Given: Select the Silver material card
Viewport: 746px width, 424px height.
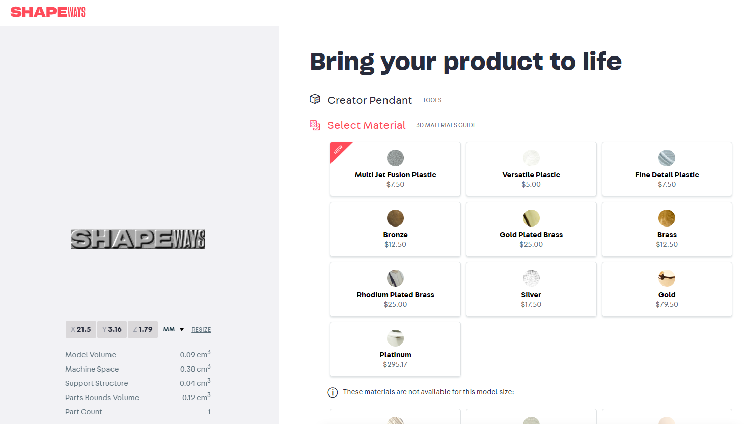Looking at the screenshot, I should coord(531,289).
